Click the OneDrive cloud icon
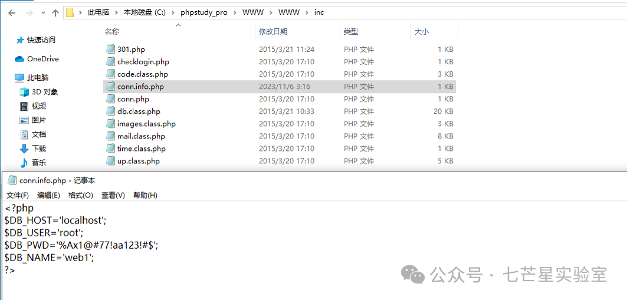This screenshot has width=627, height=300. 19,59
